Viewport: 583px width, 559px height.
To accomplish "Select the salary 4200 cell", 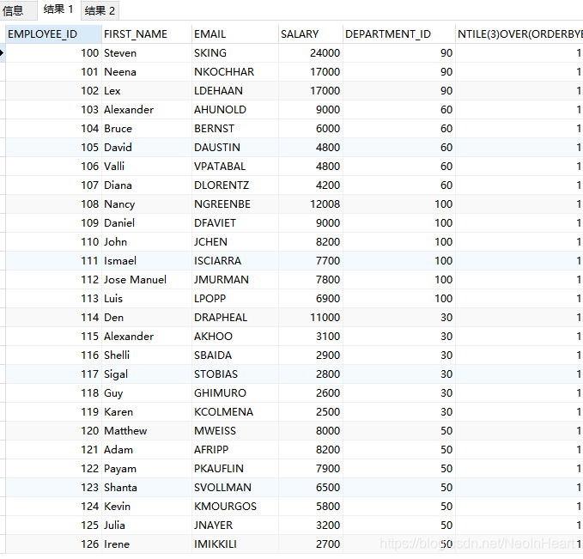I will click(310, 185).
